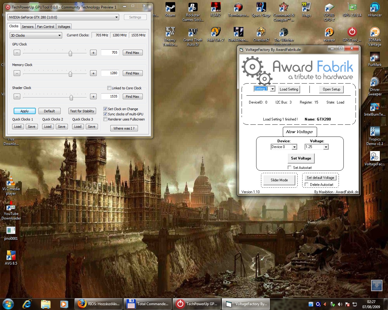Screen dimensions: 388x310
Task: Launch the FEAR2 desktop icon
Action: (216, 9)
